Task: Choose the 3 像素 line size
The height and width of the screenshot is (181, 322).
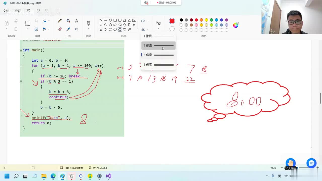Action: tap(158, 46)
